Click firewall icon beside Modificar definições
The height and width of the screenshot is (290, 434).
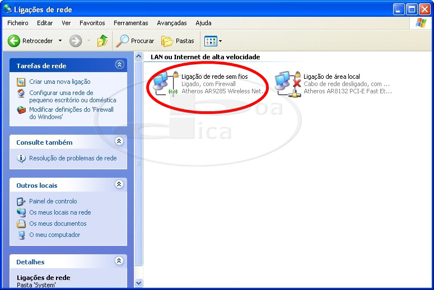[21, 110]
